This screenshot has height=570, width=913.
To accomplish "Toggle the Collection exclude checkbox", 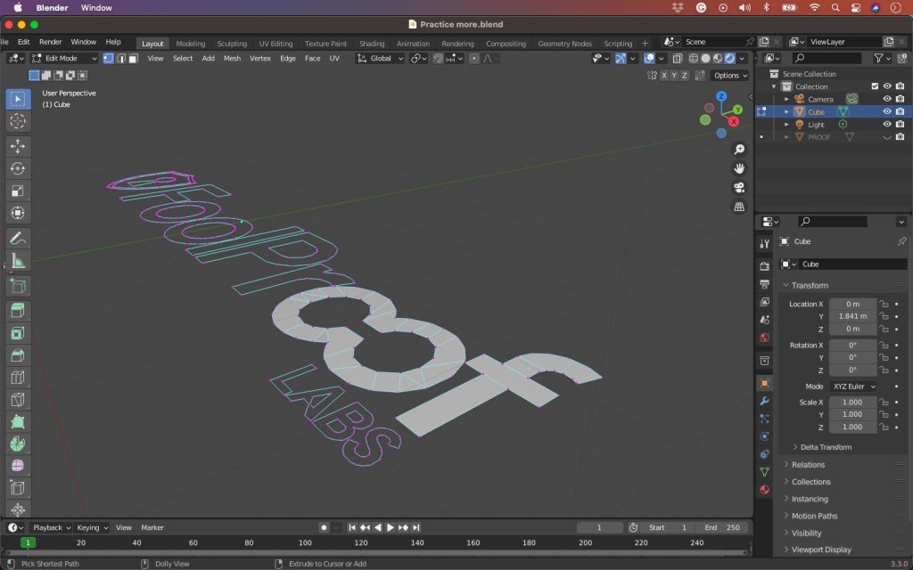I will (875, 86).
